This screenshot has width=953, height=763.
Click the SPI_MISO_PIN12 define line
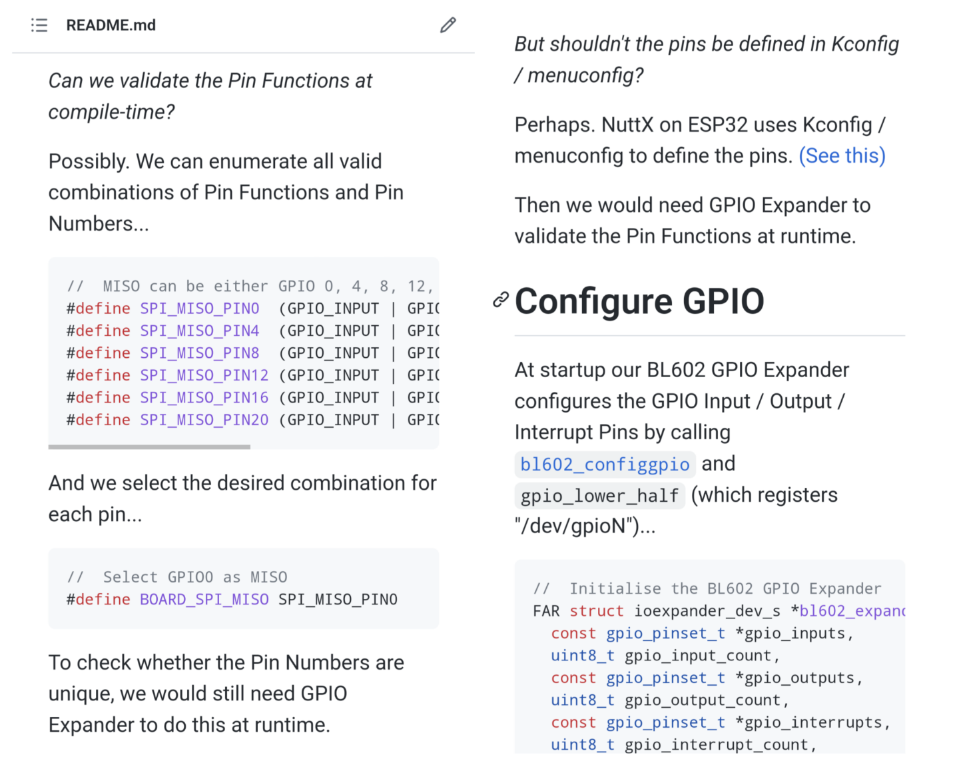point(252,375)
